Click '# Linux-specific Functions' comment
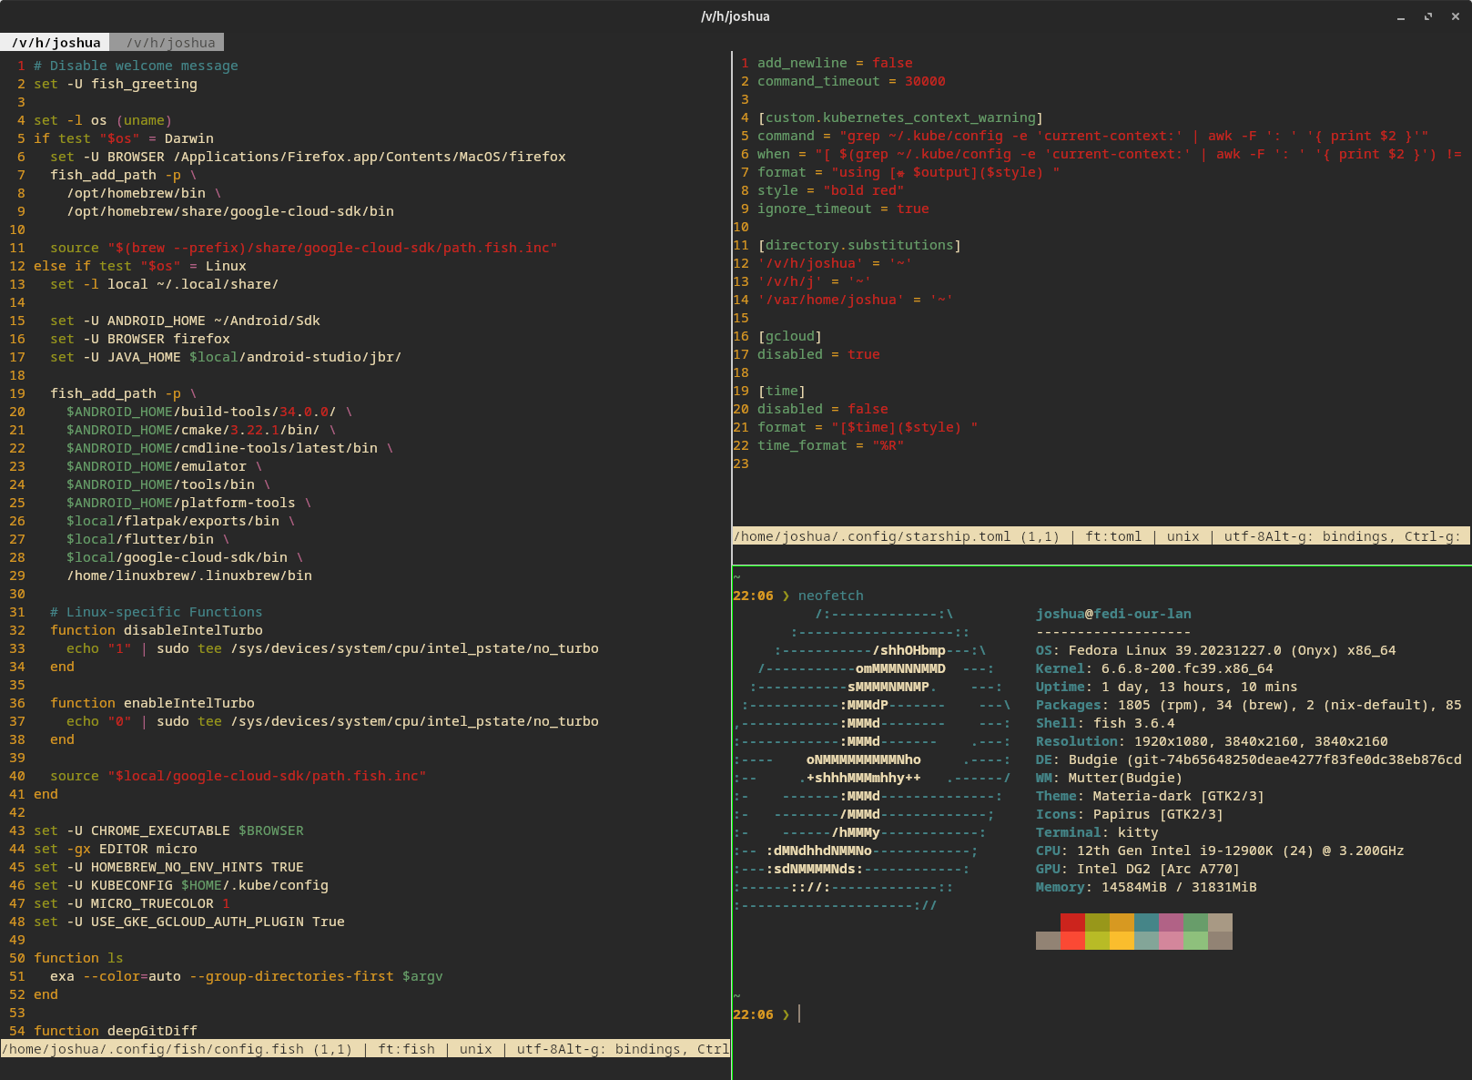 pyautogui.click(x=156, y=612)
